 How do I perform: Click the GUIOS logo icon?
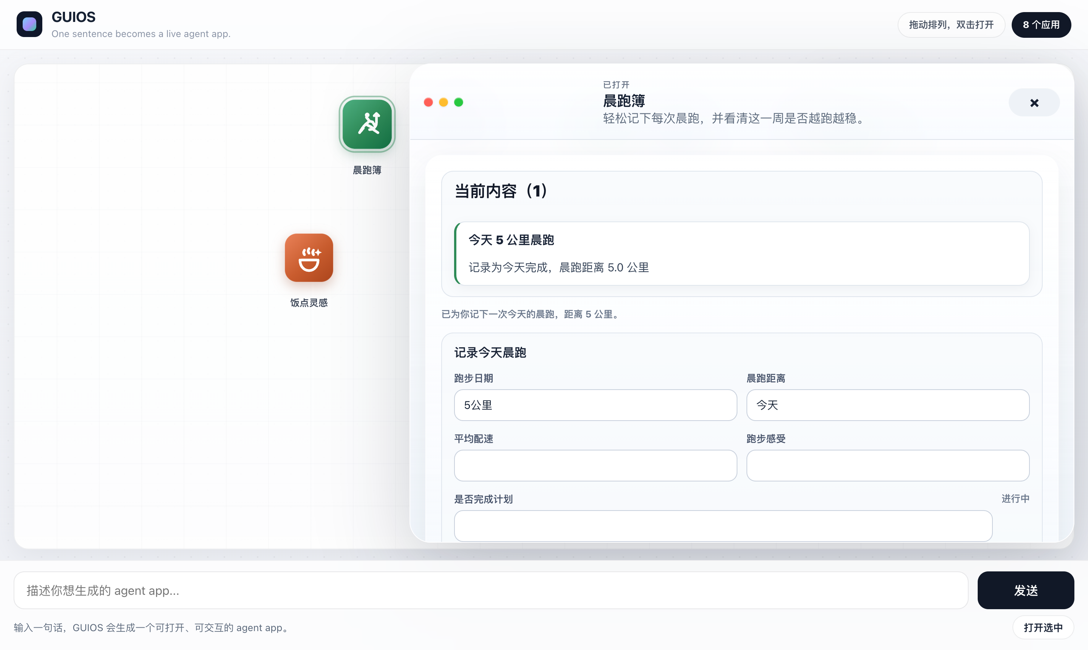(29, 24)
